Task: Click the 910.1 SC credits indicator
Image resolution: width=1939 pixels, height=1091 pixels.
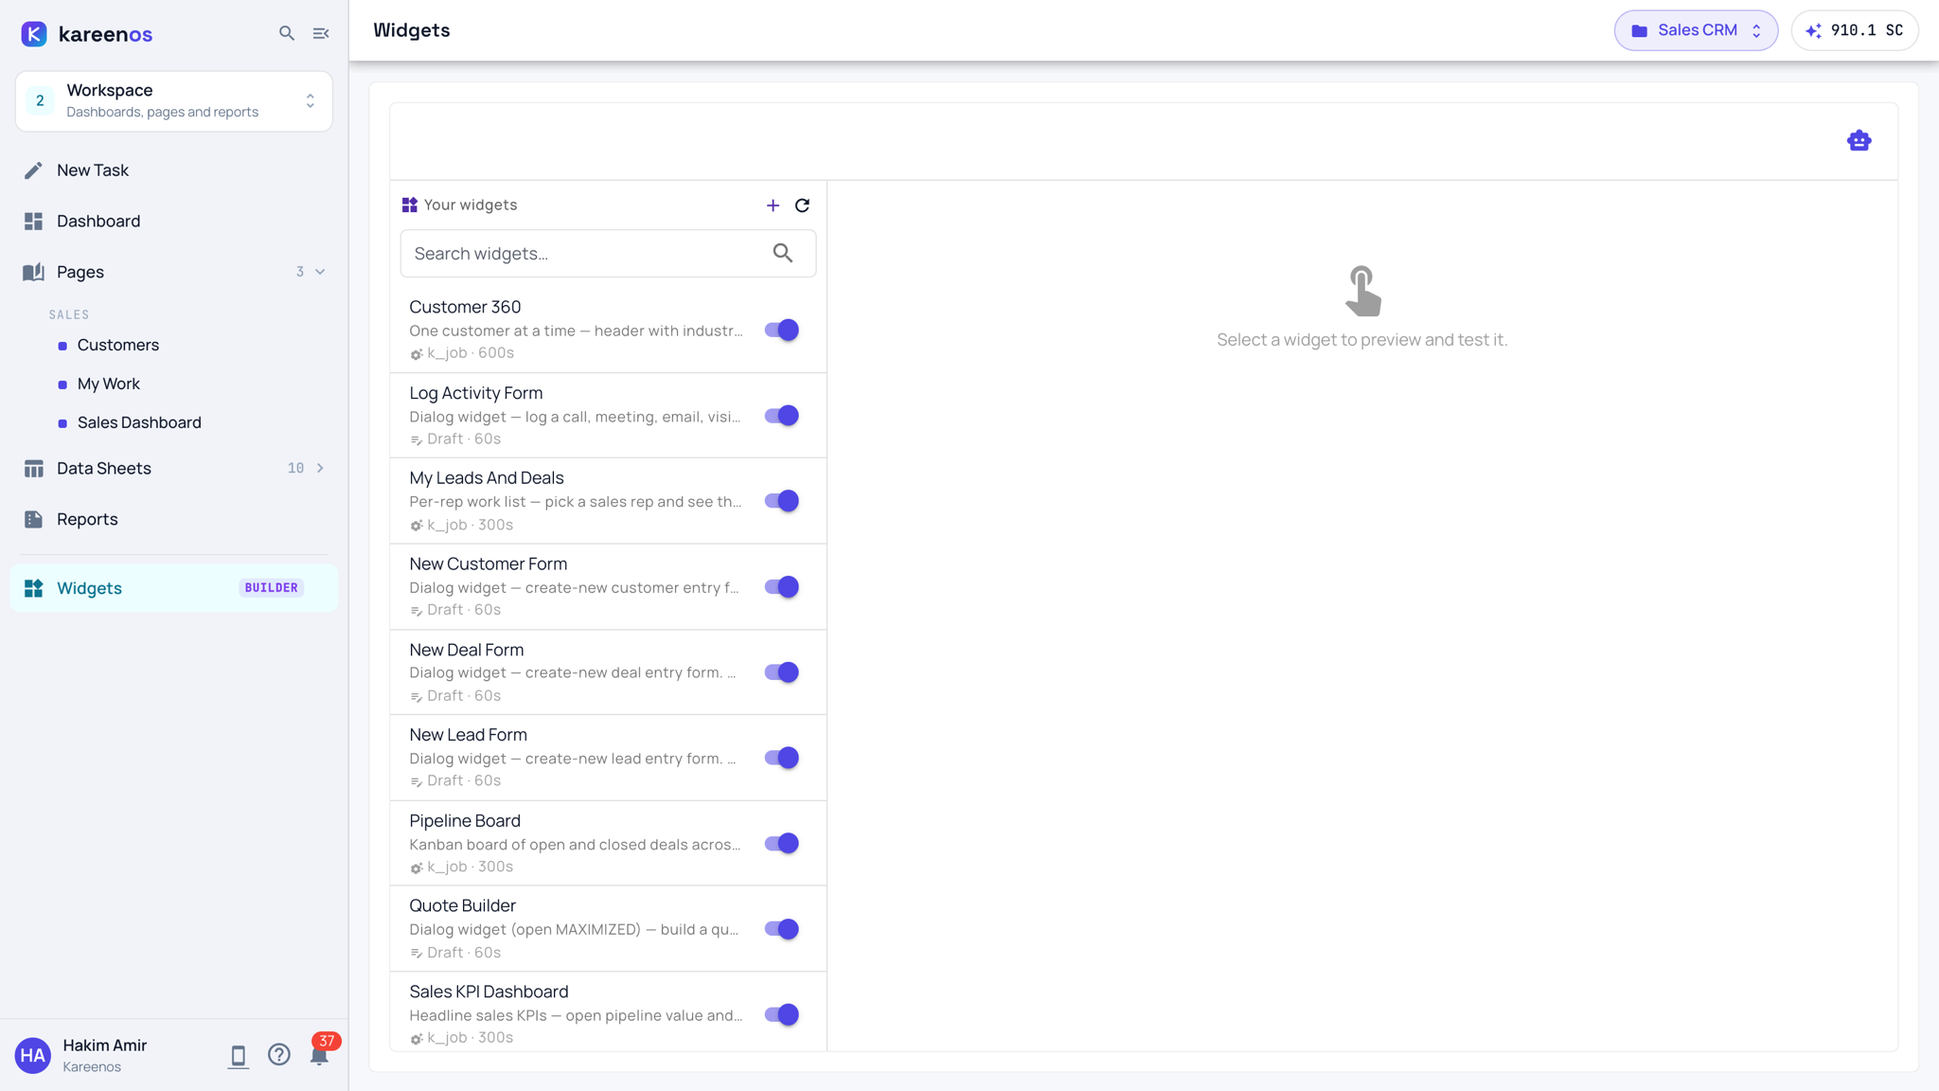Action: [1854, 30]
